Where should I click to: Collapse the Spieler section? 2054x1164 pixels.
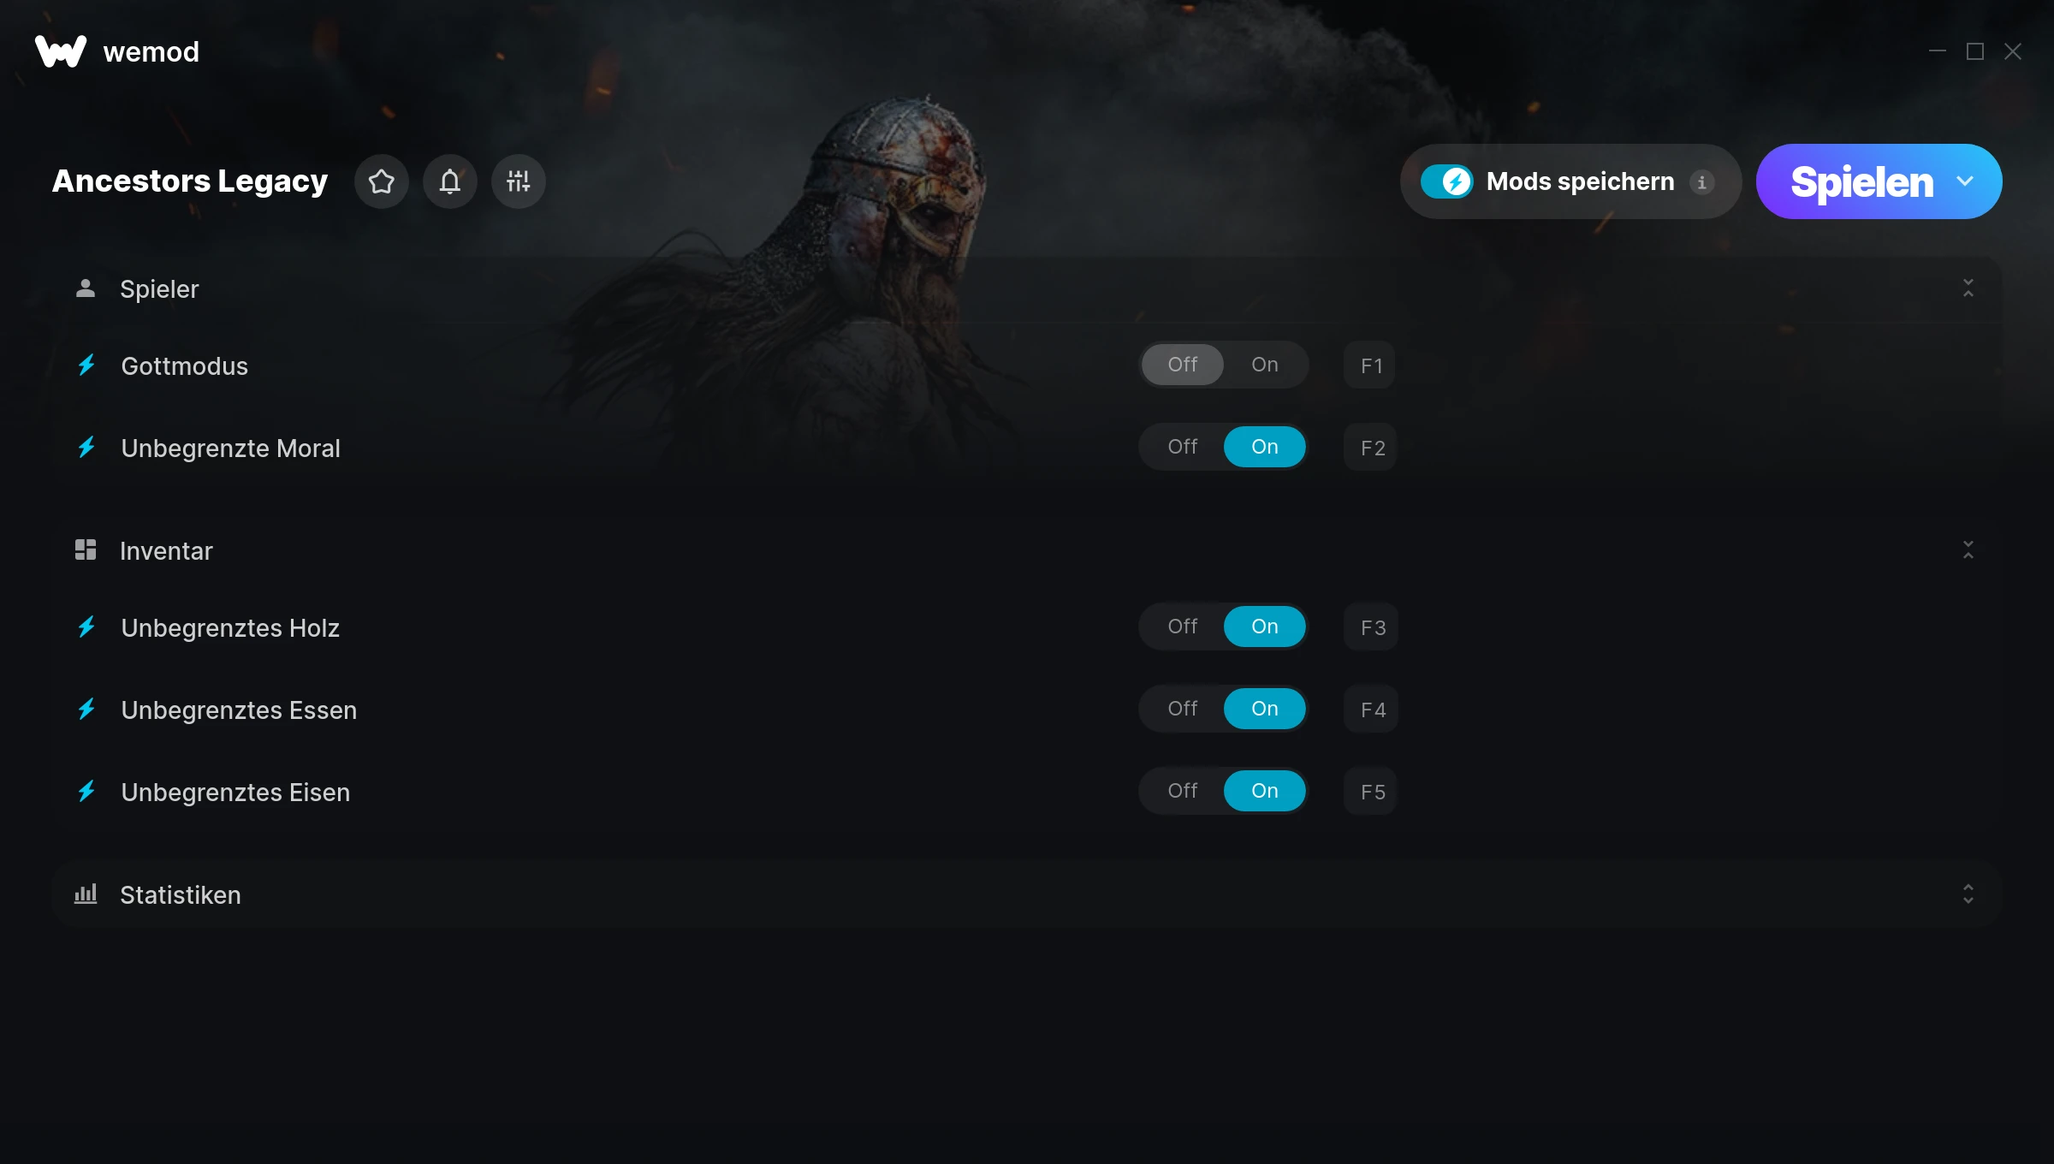click(x=1968, y=288)
